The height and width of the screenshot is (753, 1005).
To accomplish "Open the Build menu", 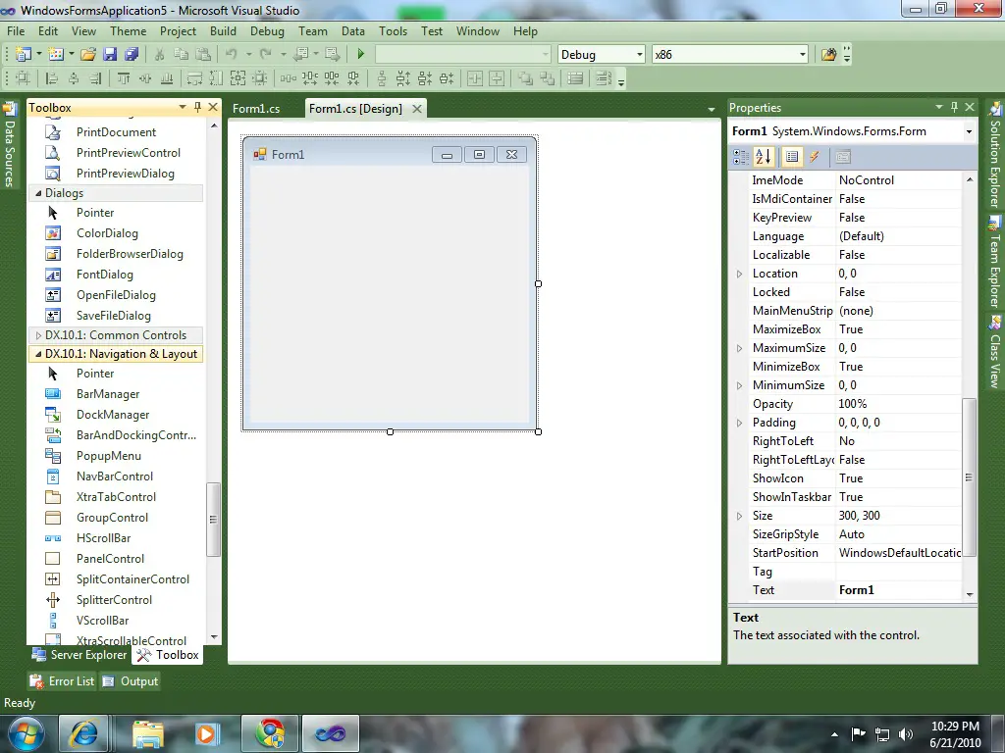I will [x=223, y=31].
